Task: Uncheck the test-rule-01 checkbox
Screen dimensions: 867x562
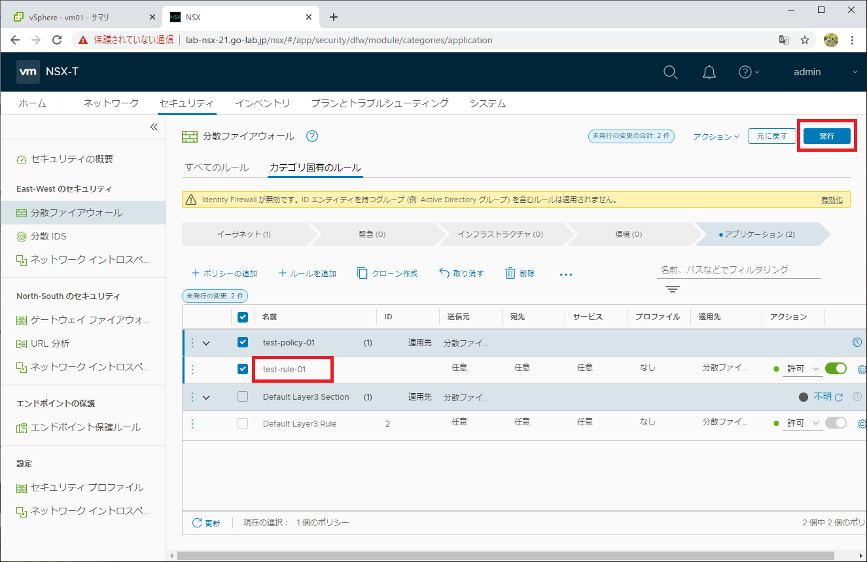Action: [243, 369]
